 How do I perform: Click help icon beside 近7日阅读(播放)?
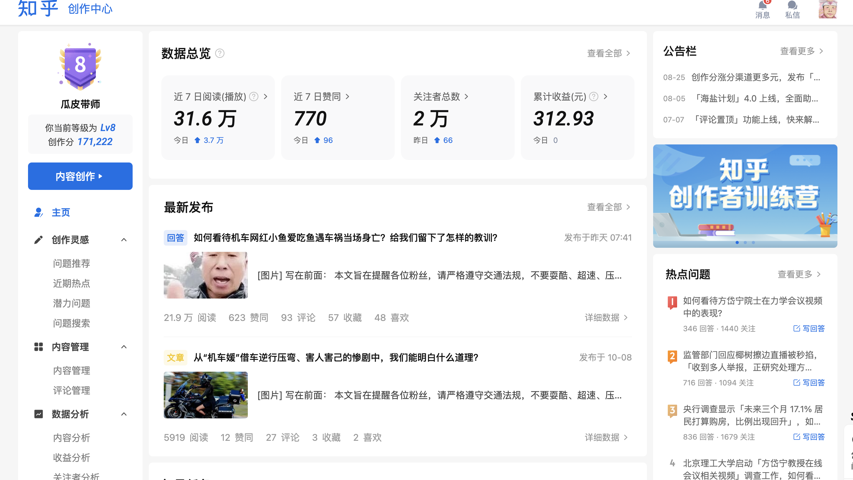point(254,96)
